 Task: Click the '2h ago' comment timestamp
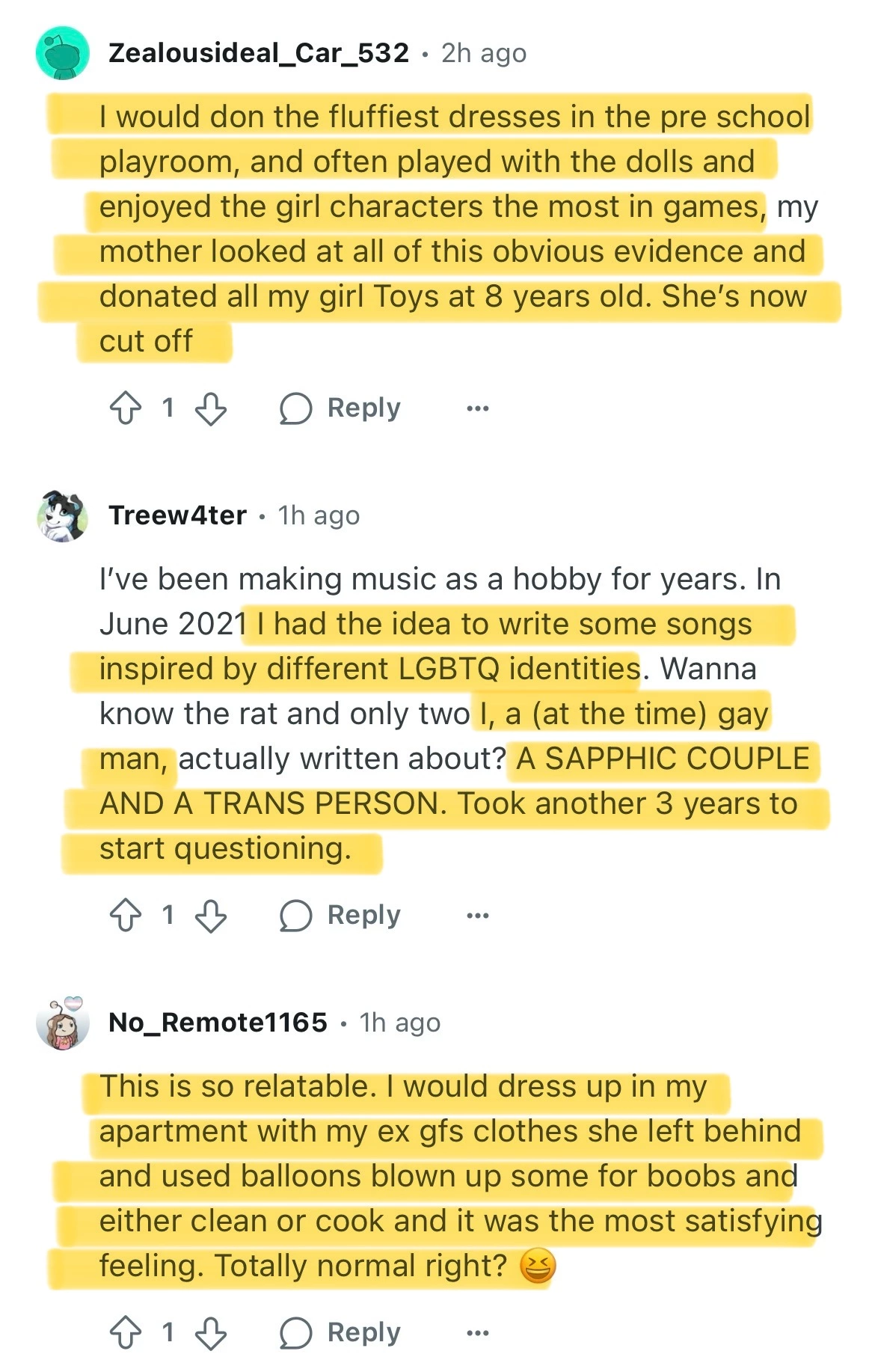[484, 53]
